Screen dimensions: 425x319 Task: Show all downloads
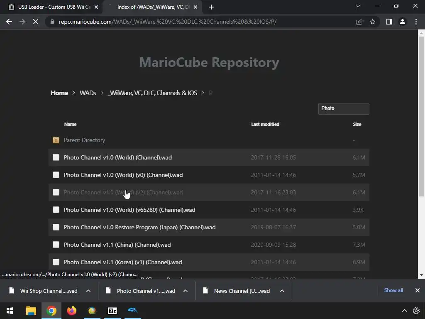[x=393, y=290]
